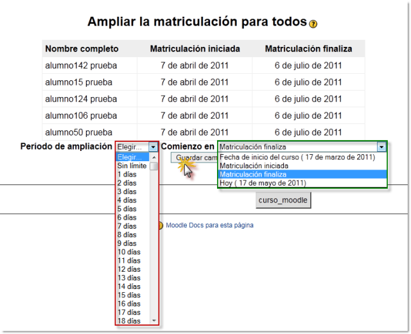Expand the Comienzo en dropdown arrow
Image resolution: width=411 pixels, height=334 pixels.
click(x=381, y=146)
